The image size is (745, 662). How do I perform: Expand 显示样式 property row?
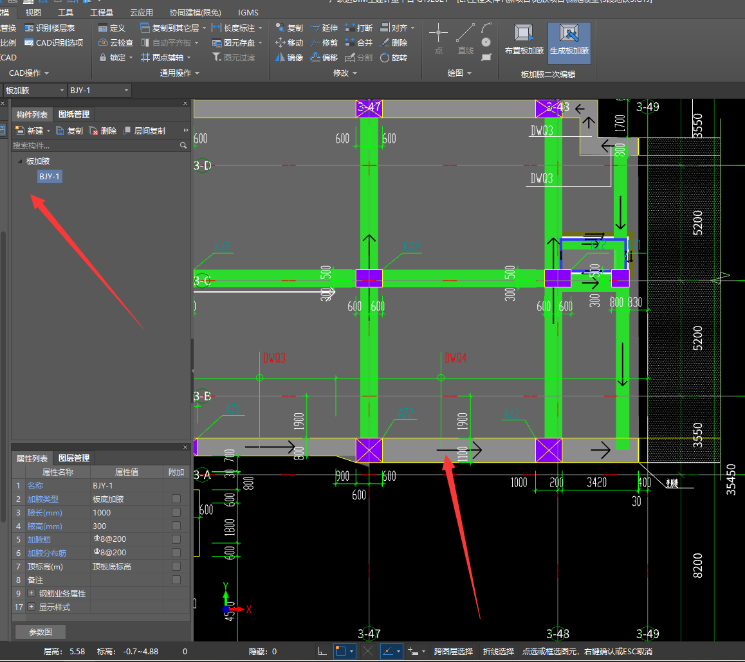pyautogui.click(x=32, y=607)
